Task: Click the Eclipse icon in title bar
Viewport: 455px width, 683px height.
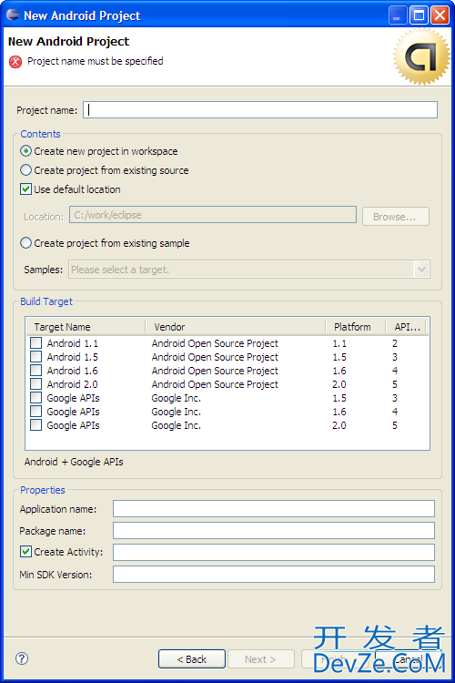Action: pyautogui.click(x=13, y=15)
